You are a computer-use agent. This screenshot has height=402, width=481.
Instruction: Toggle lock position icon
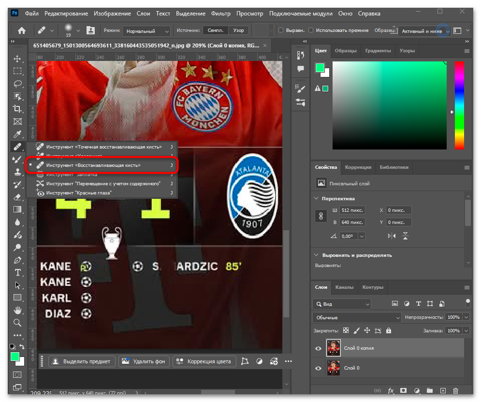[367, 330]
